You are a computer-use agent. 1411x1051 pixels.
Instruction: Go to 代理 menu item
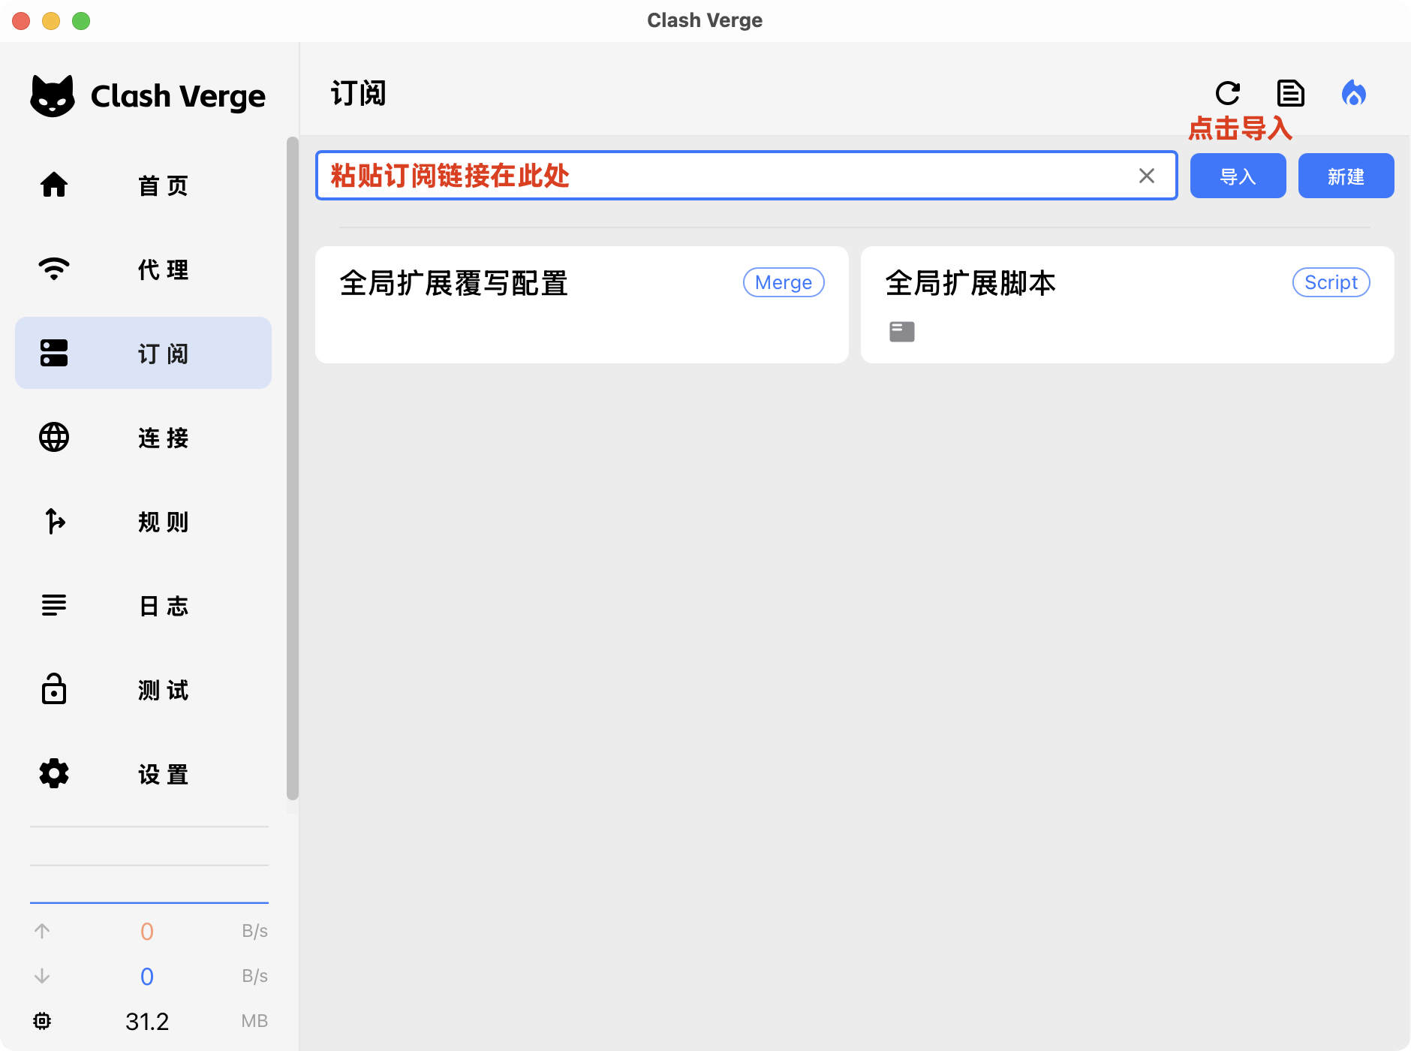(x=143, y=269)
